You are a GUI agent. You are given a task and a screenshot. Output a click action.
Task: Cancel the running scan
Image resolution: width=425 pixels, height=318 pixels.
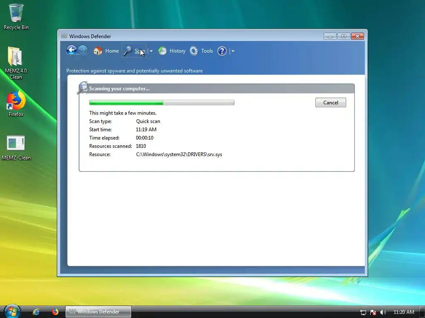(331, 103)
